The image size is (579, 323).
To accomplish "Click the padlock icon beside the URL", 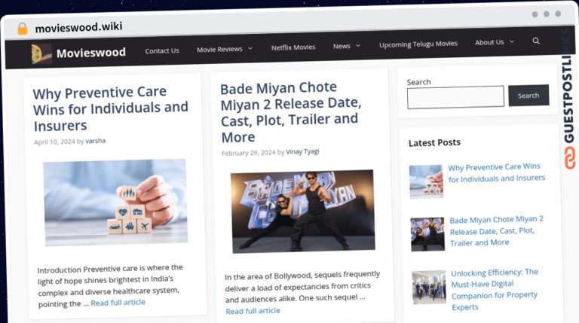I will [x=23, y=29].
